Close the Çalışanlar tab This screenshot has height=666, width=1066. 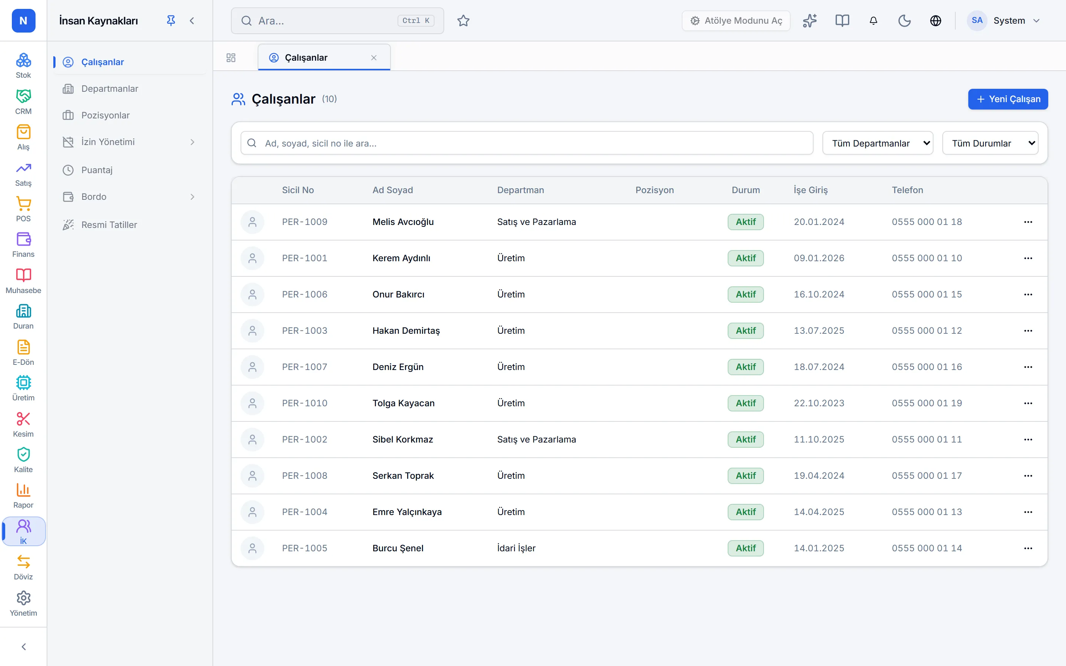click(x=373, y=58)
